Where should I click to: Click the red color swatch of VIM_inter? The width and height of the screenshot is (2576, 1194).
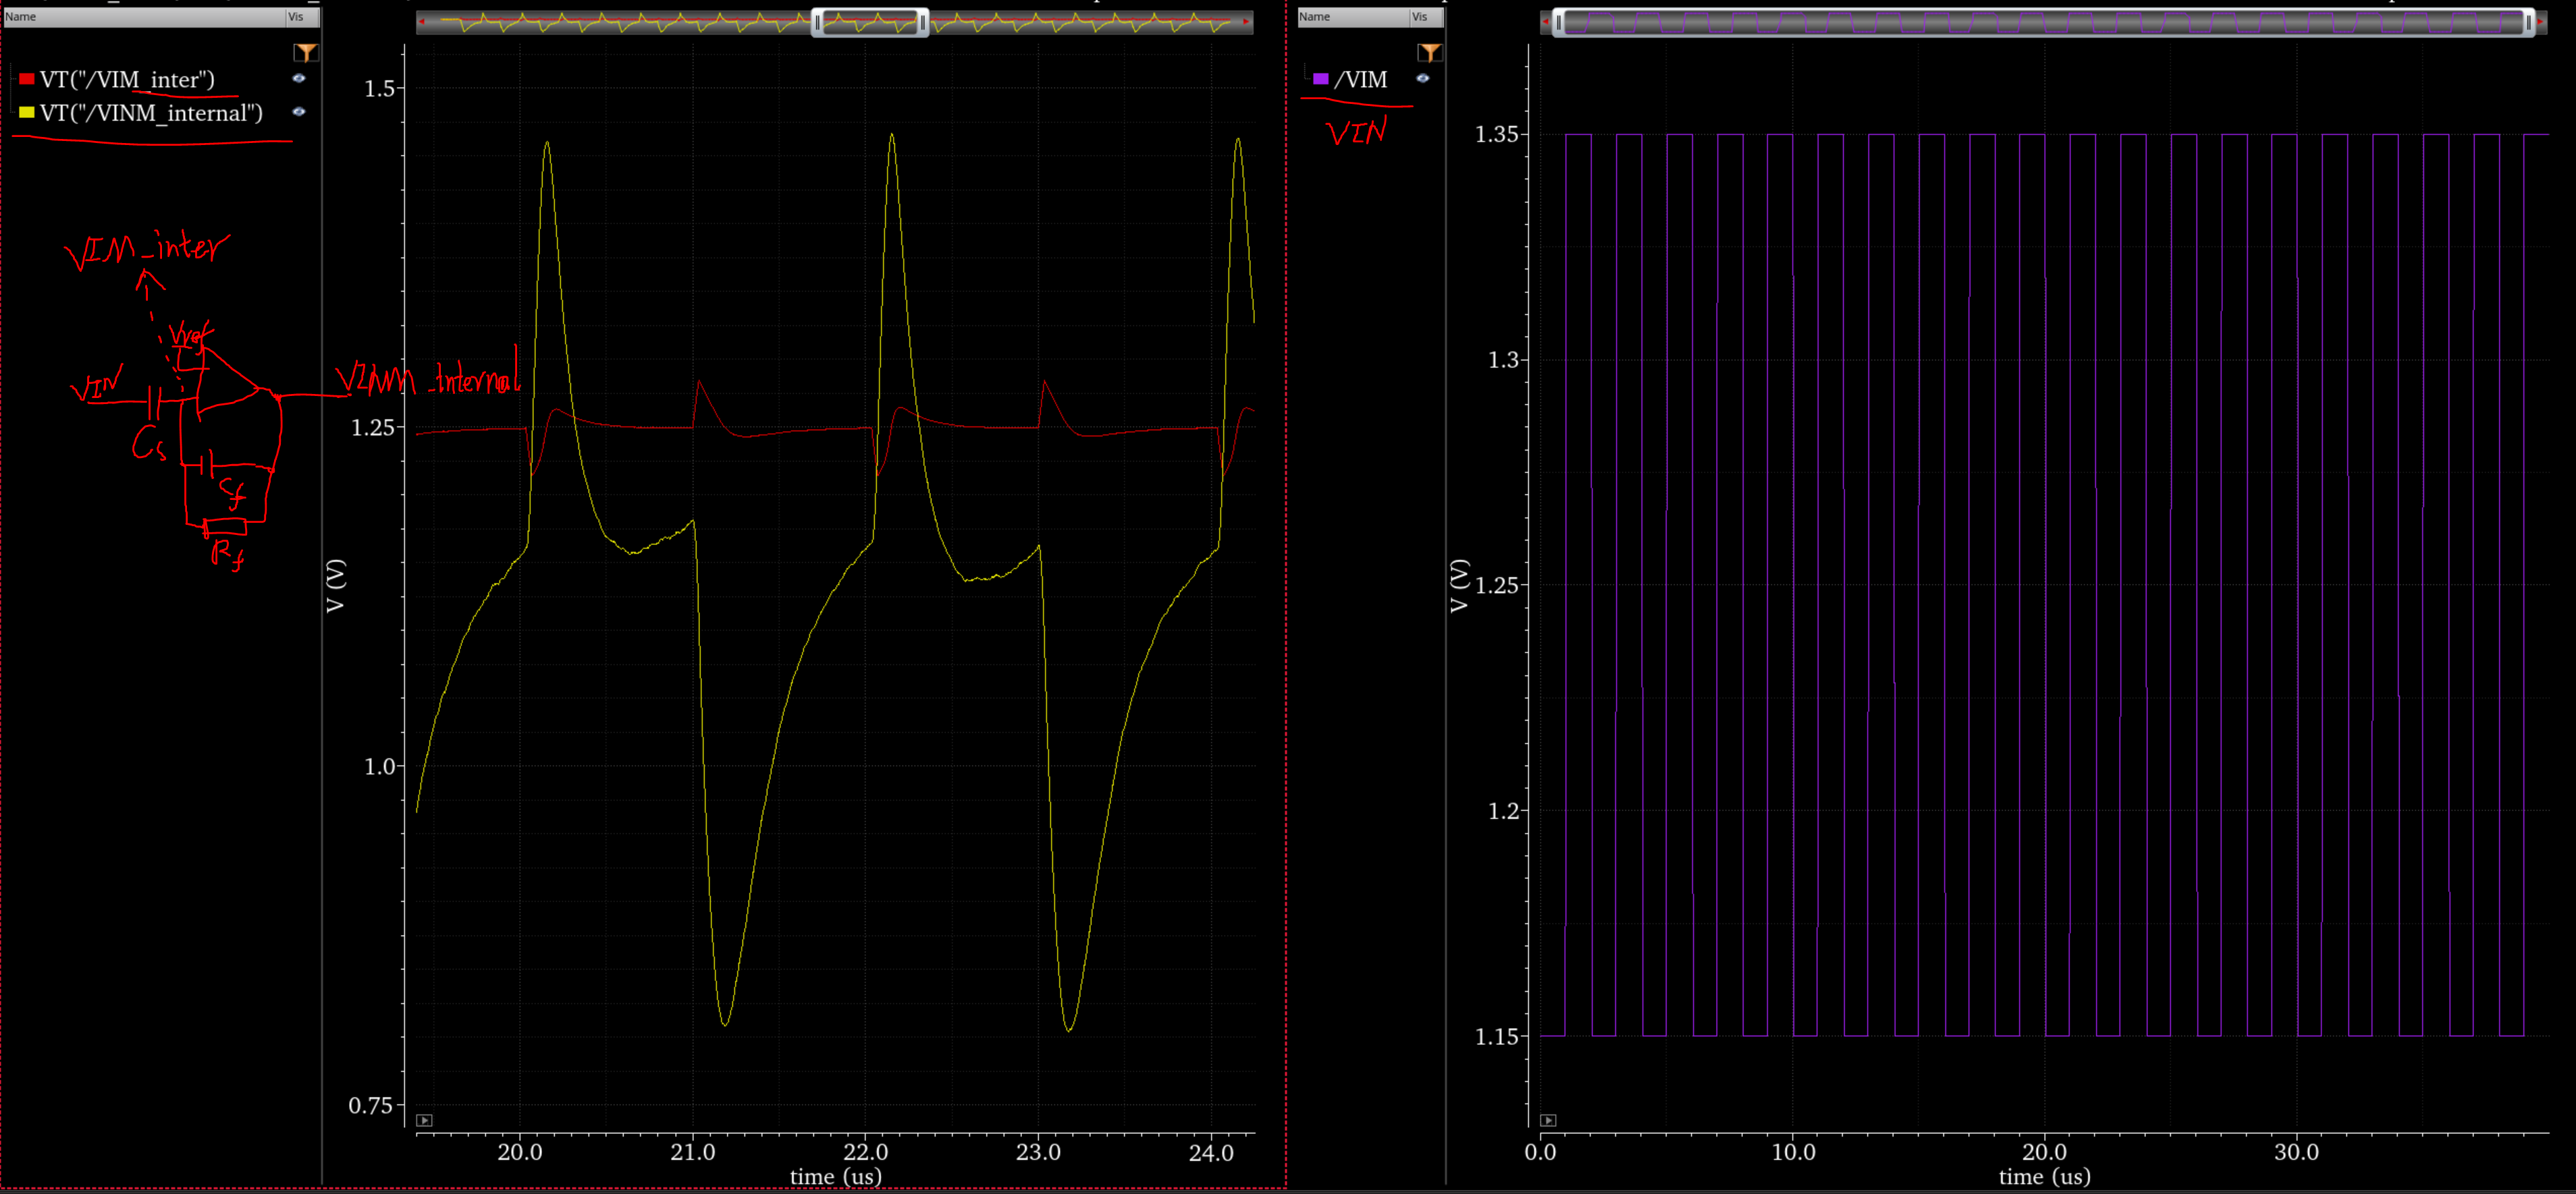(27, 79)
